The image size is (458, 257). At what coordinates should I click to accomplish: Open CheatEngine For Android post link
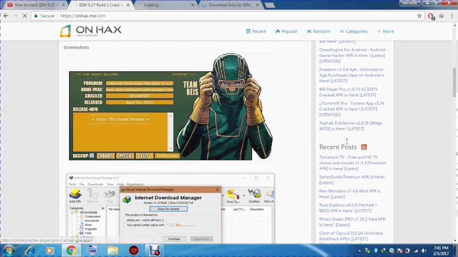(x=352, y=55)
